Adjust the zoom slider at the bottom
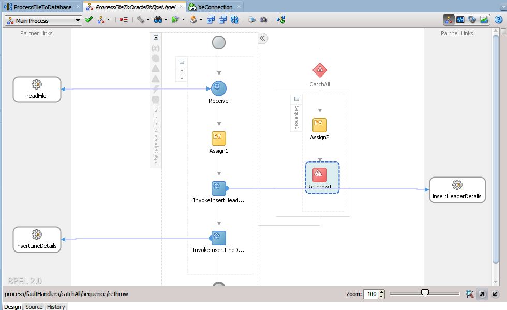The width and height of the screenshot is (507, 310). (424, 292)
